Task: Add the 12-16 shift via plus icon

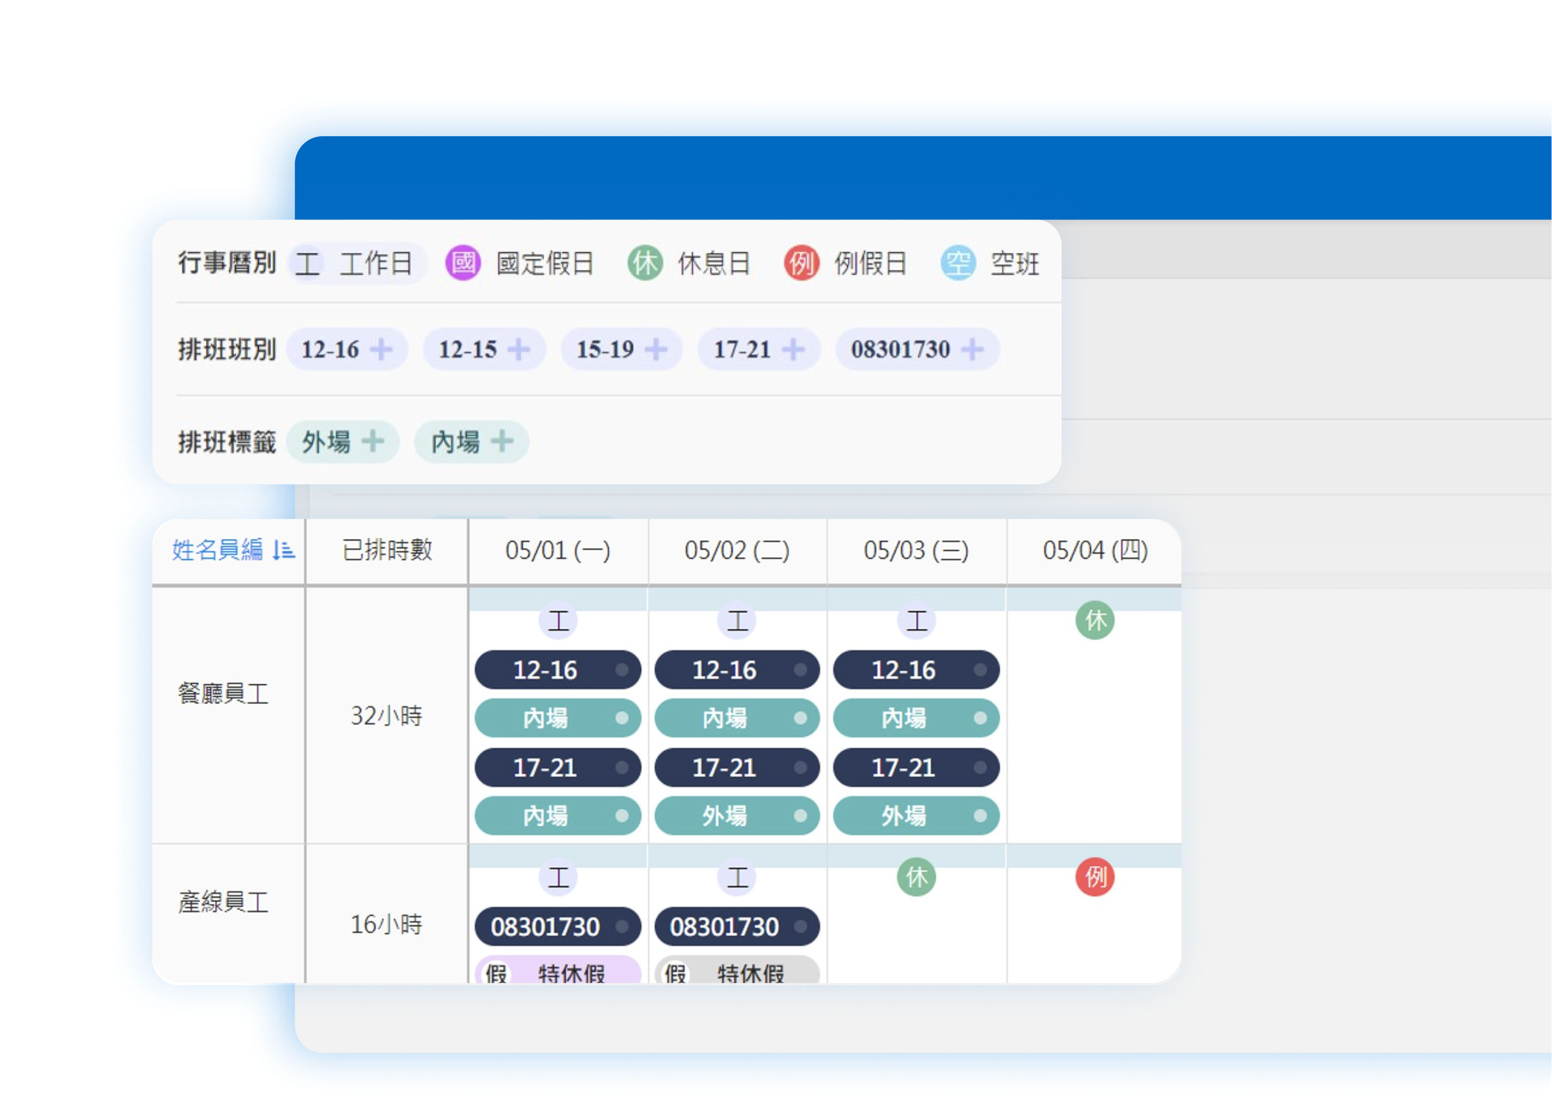Action: (381, 349)
